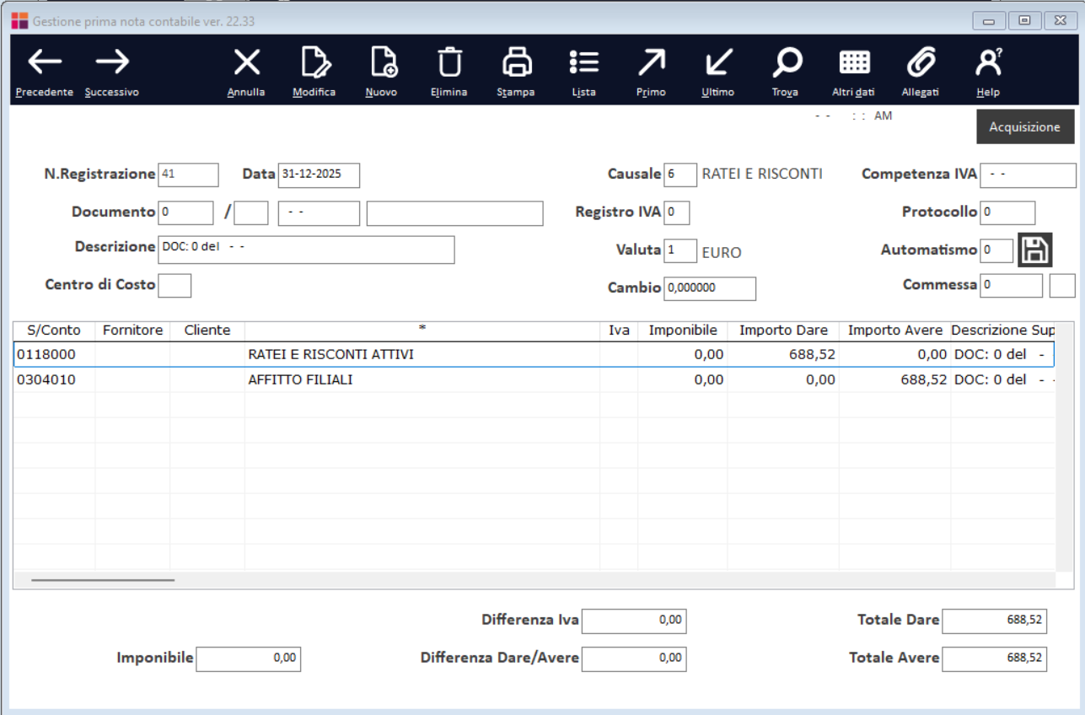Select AFFITTO FILIALI row text

[x=300, y=380]
